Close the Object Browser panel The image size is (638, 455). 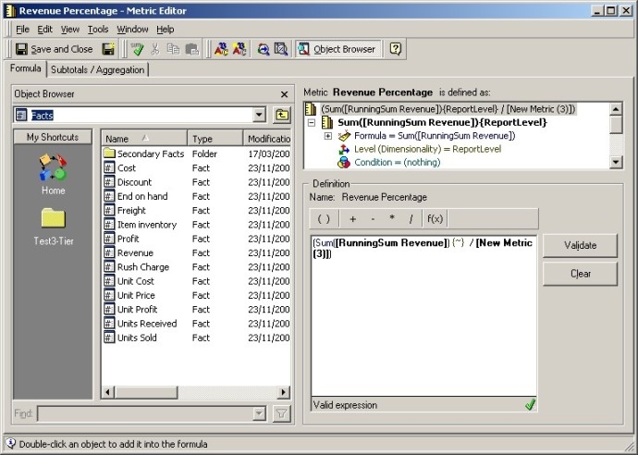284,94
